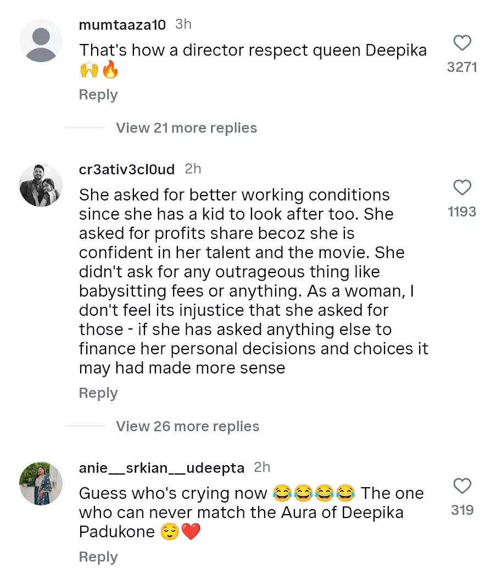This screenshot has height=574, width=496.
Task: Reply to the Aura of Deepika comment
Action: (x=98, y=556)
